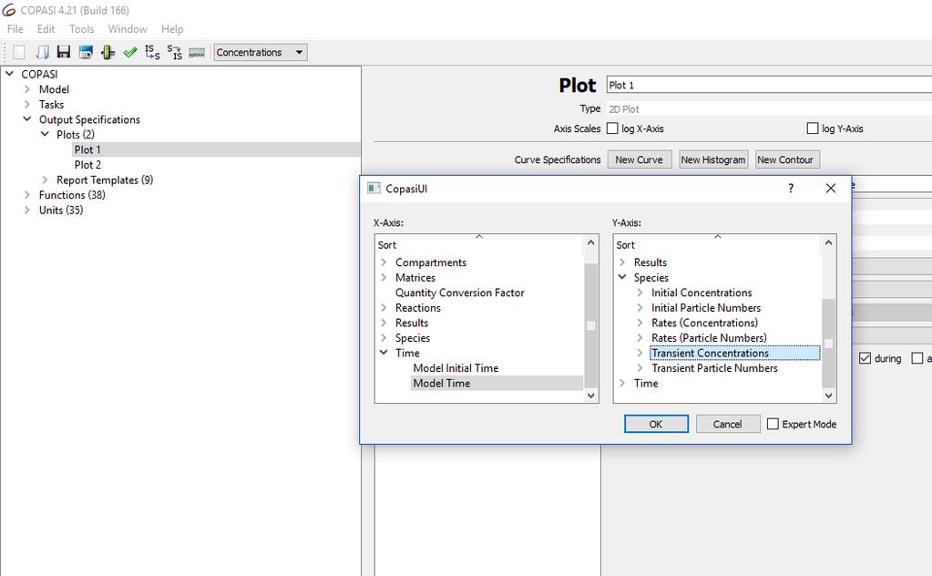This screenshot has height=576, width=932.
Task: Click the COPASI logo in title bar
Action: pos(9,10)
